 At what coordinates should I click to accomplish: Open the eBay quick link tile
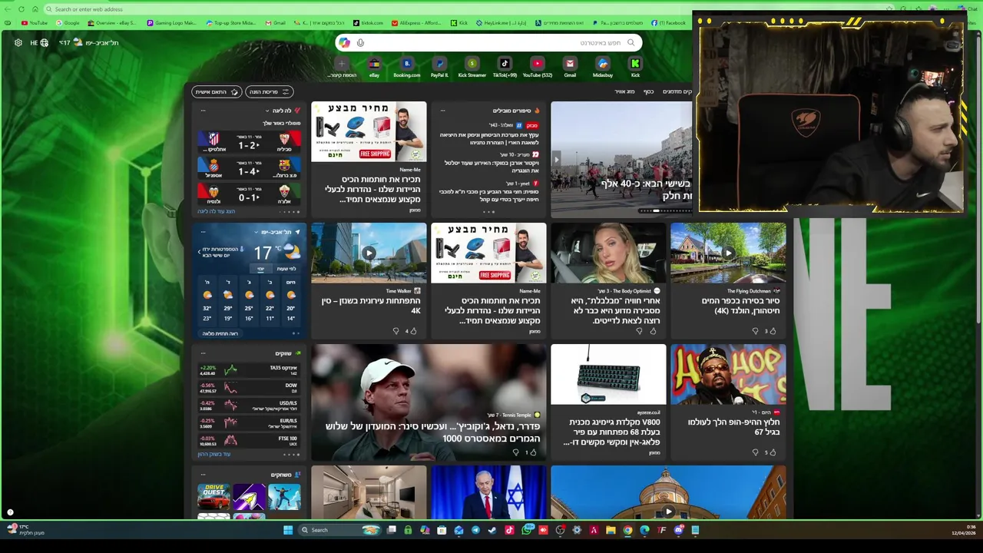[x=374, y=67]
